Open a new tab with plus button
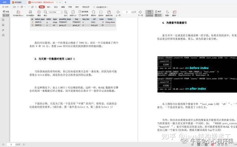 click(66, 2)
